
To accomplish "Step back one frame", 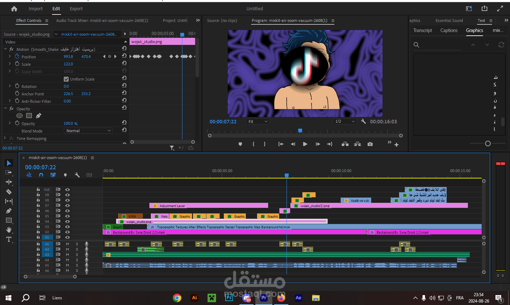I will point(293,144).
